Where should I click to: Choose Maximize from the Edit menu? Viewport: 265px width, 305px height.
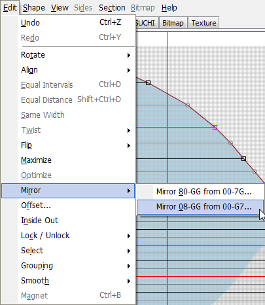click(x=68, y=160)
